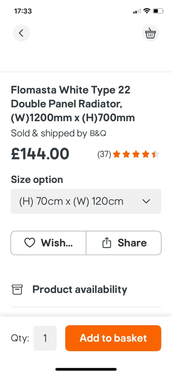This screenshot has height=375, width=172.
Task: Click the product availability box icon
Action: pos(17,289)
